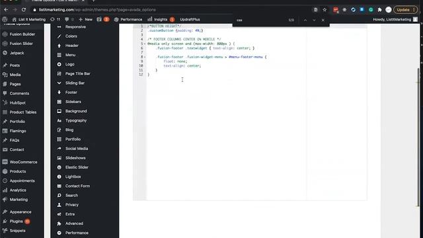
Task: Click the Header arrow-up icon
Action: point(59,46)
